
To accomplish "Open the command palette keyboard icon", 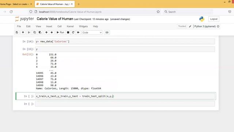I will 107,33.
